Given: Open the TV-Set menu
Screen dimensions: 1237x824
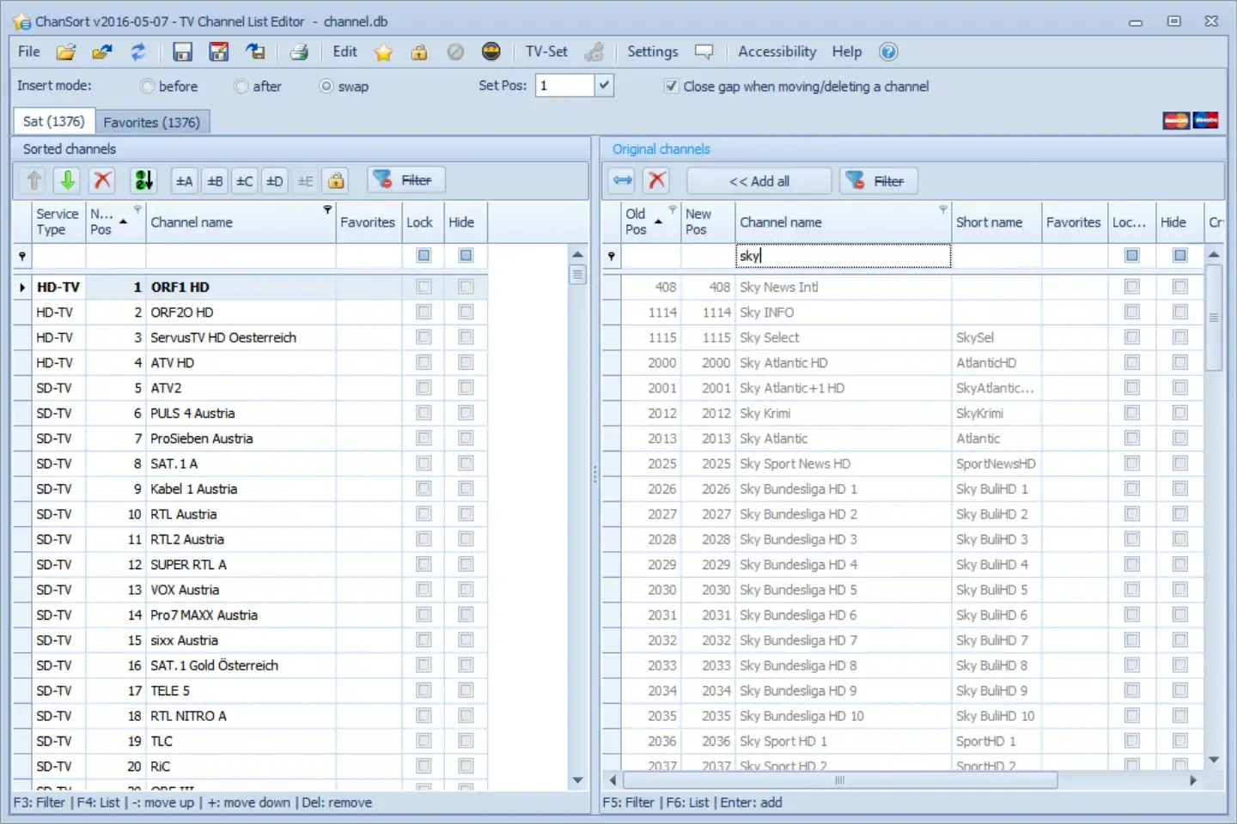Looking at the screenshot, I should point(546,51).
